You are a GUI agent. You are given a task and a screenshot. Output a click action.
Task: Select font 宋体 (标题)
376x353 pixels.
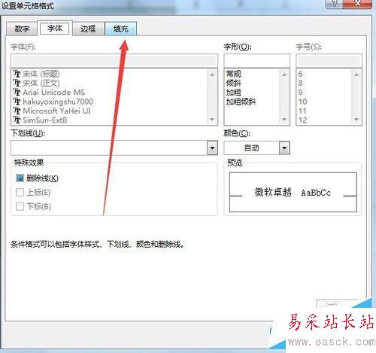tap(41, 74)
